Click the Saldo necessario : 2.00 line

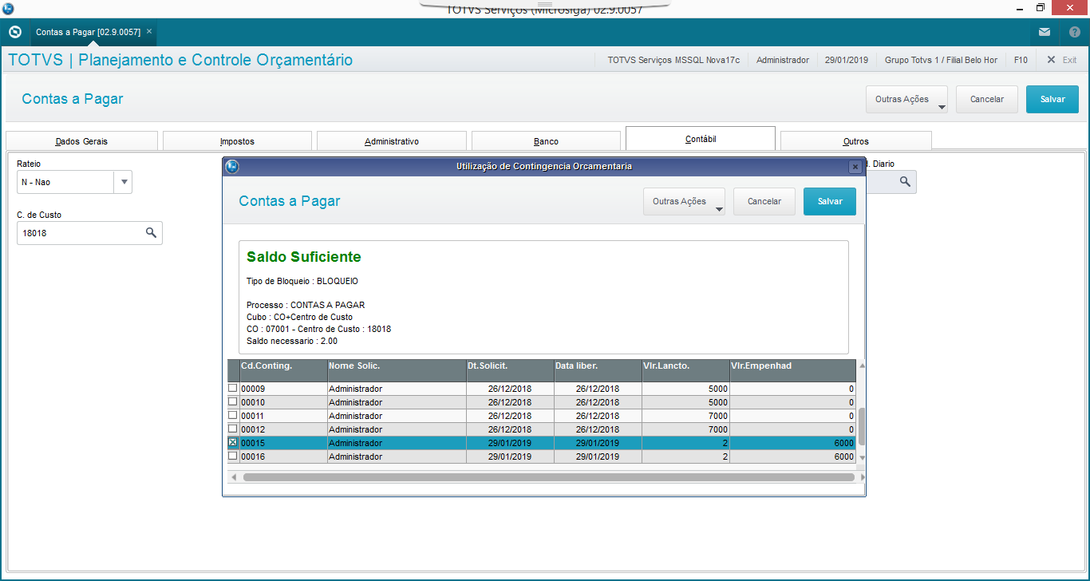tap(292, 341)
